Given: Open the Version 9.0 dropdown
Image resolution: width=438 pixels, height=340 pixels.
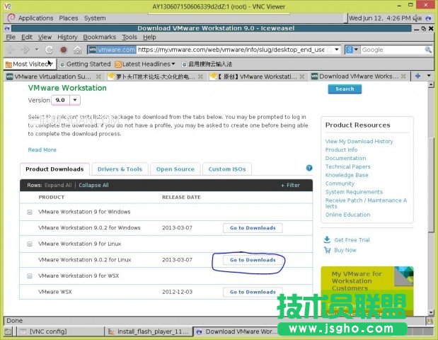Looking at the screenshot, I should [x=75, y=100].
